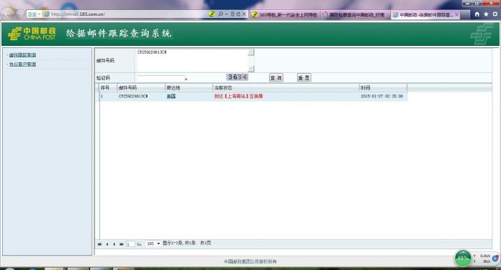
Task: Switch to the 360导航 browser tab
Action: point(284,15)
